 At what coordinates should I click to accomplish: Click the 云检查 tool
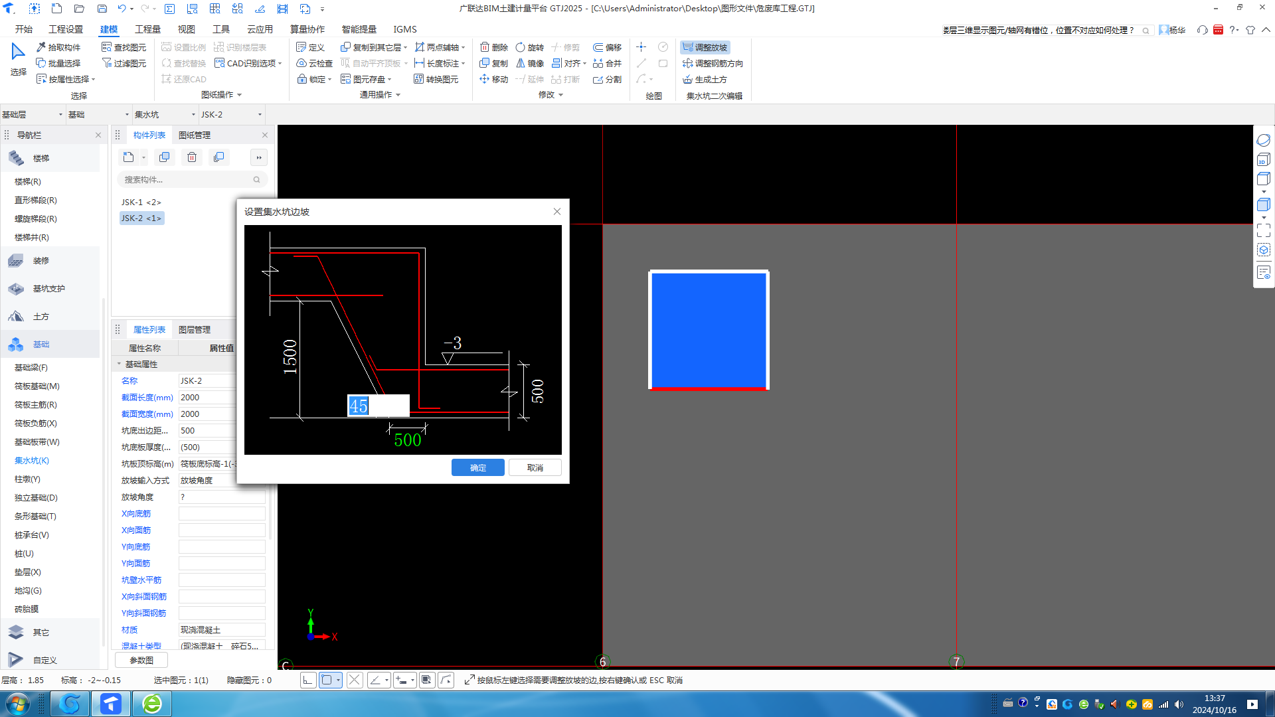314,63
